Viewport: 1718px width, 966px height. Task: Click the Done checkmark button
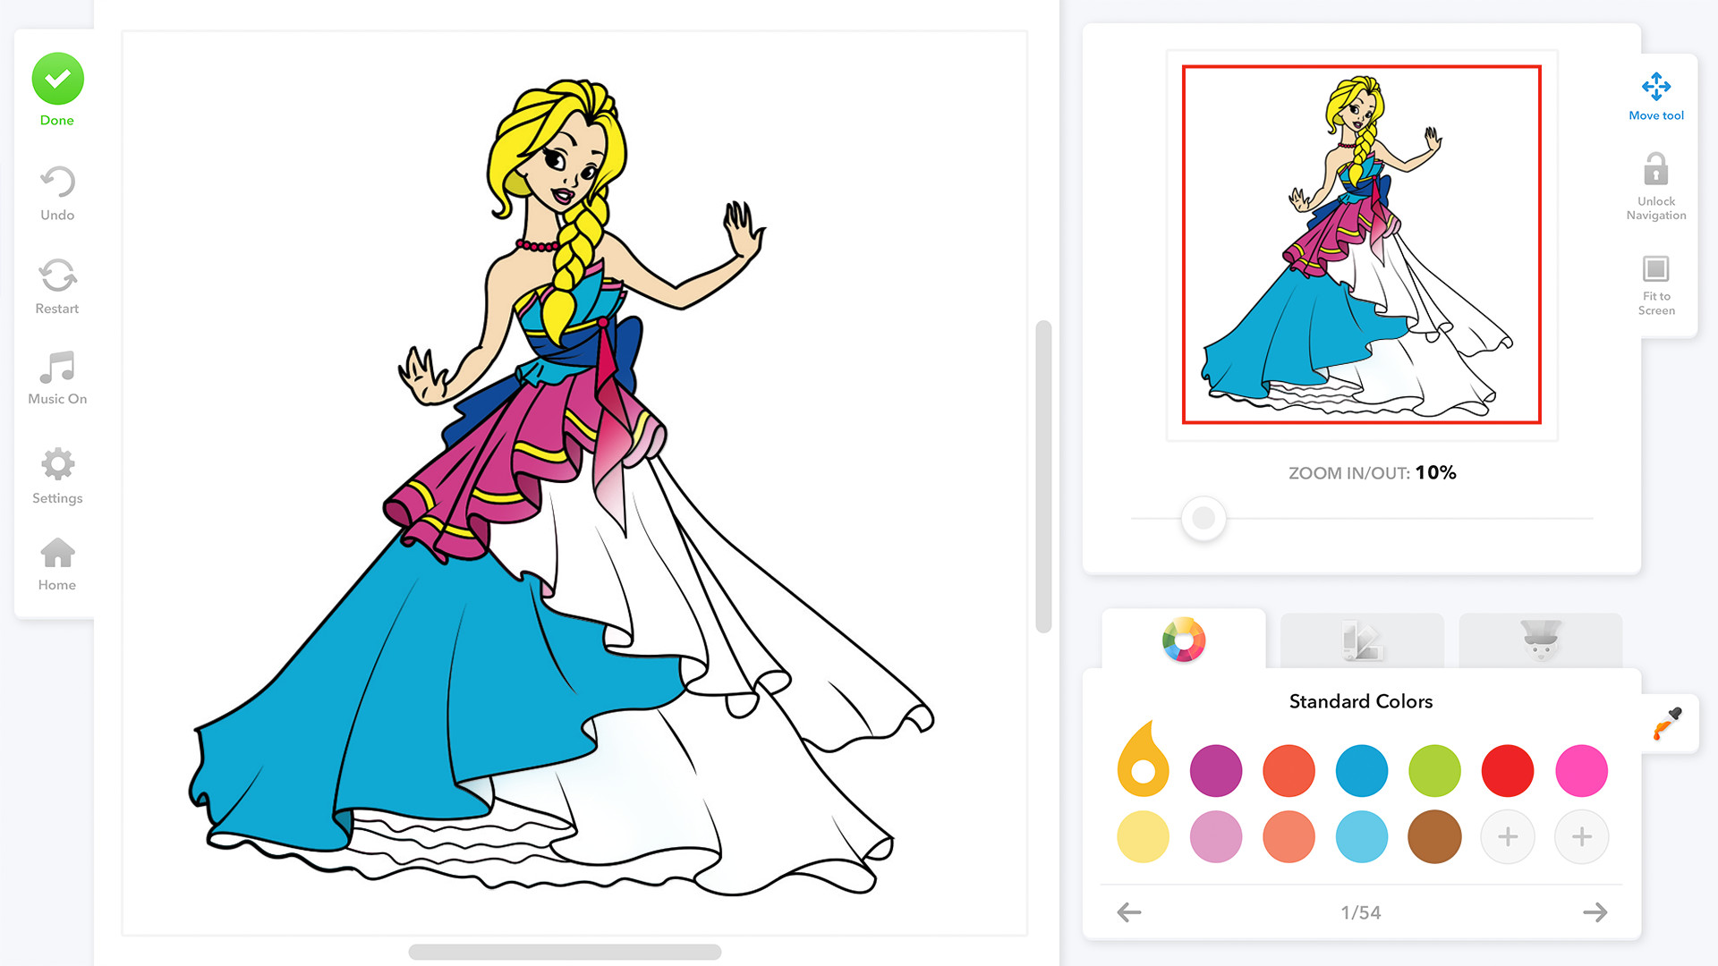click(55, 79)
